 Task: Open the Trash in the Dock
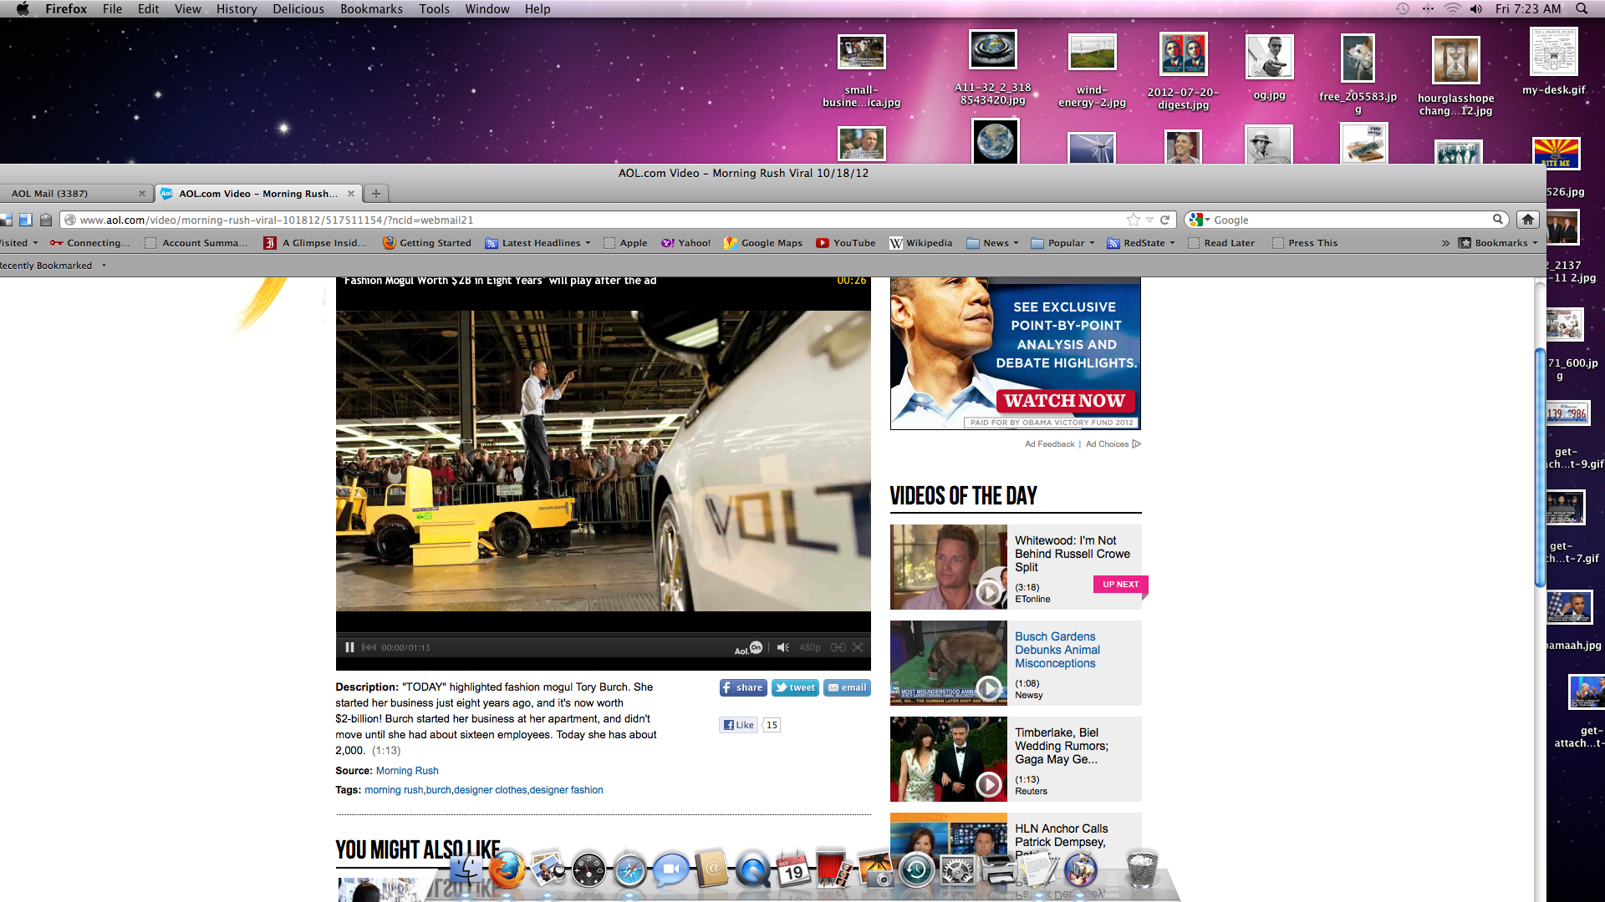pyautogui.click(x=1142, y=869)
